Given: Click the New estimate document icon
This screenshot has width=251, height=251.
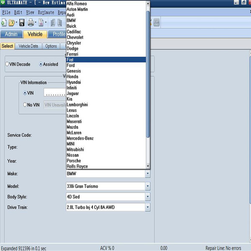Looking at the screenshot, I should pyautogui.click(x=4, y=23).
